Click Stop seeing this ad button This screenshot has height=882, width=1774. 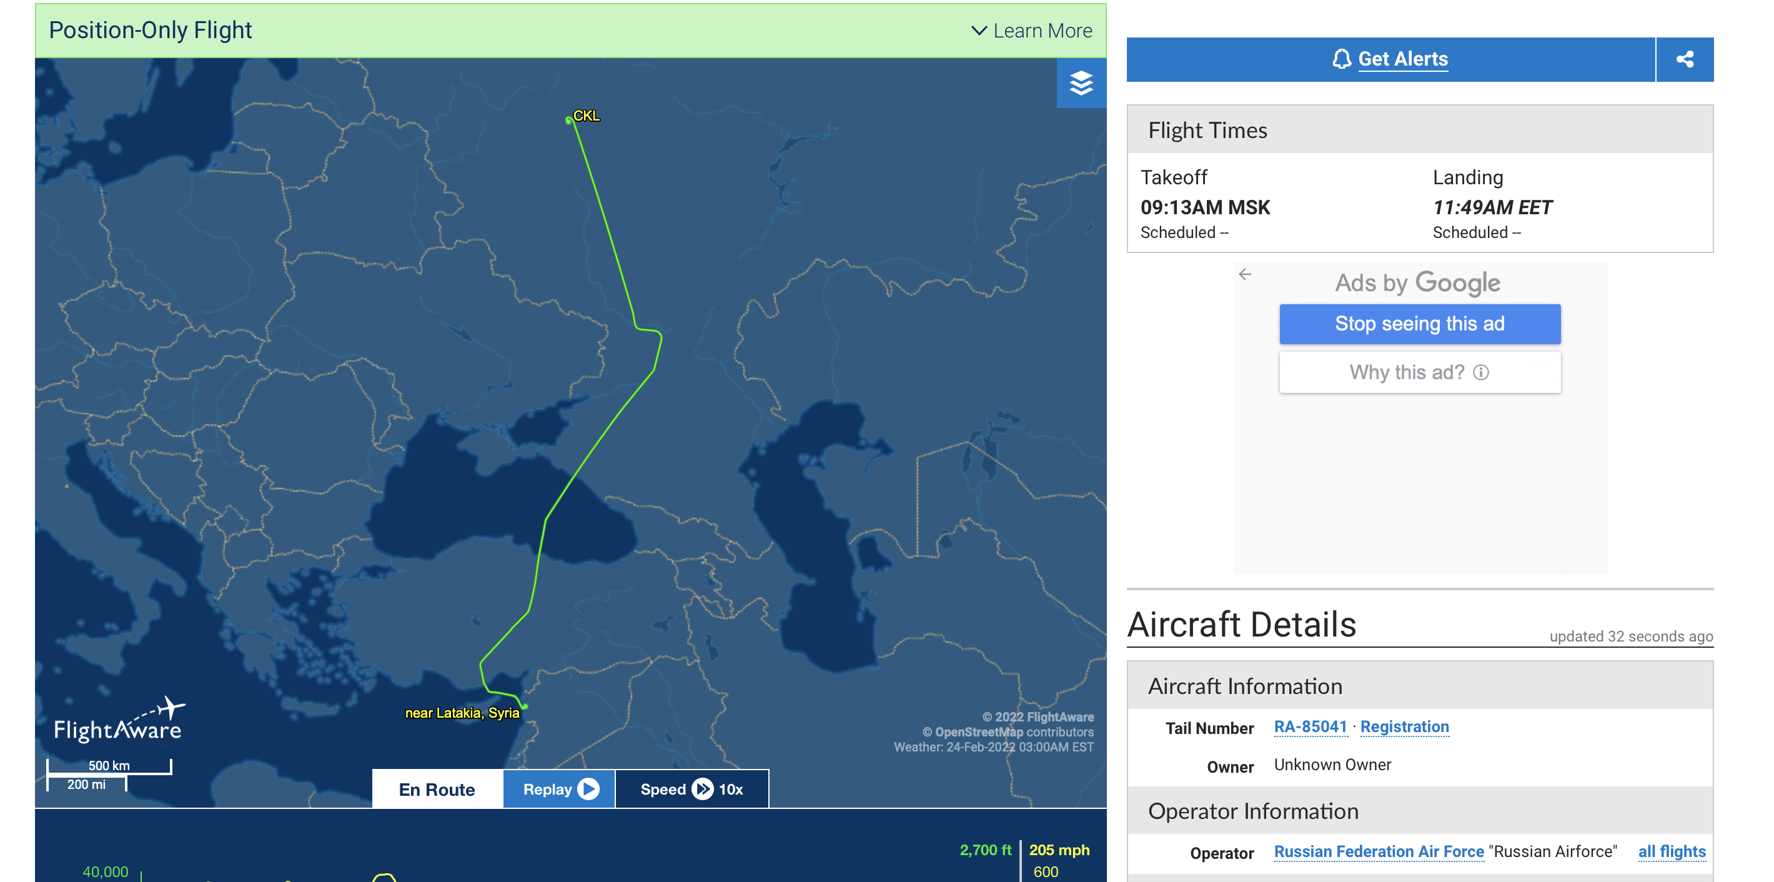click(x=1419, y=324)
